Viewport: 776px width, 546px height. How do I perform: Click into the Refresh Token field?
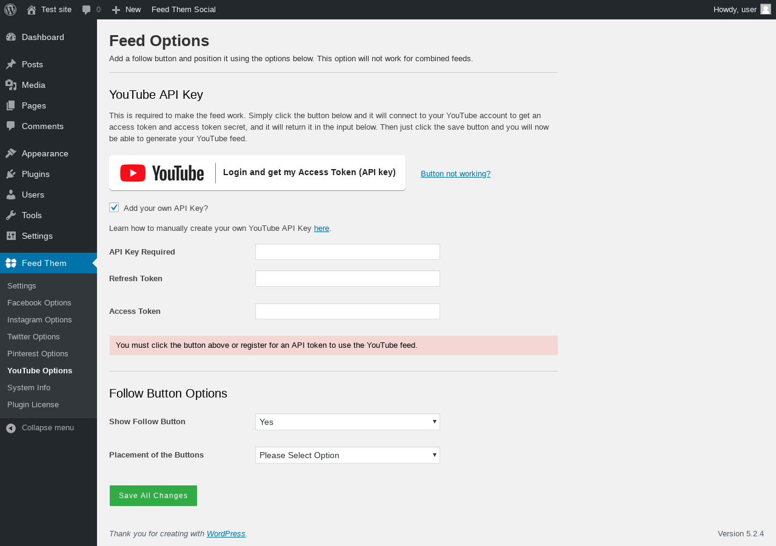(347, 279)
